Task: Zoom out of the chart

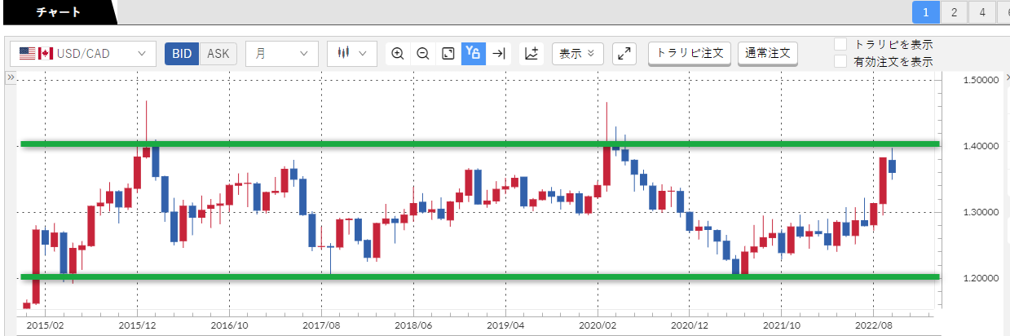Action: coord(423,54)
